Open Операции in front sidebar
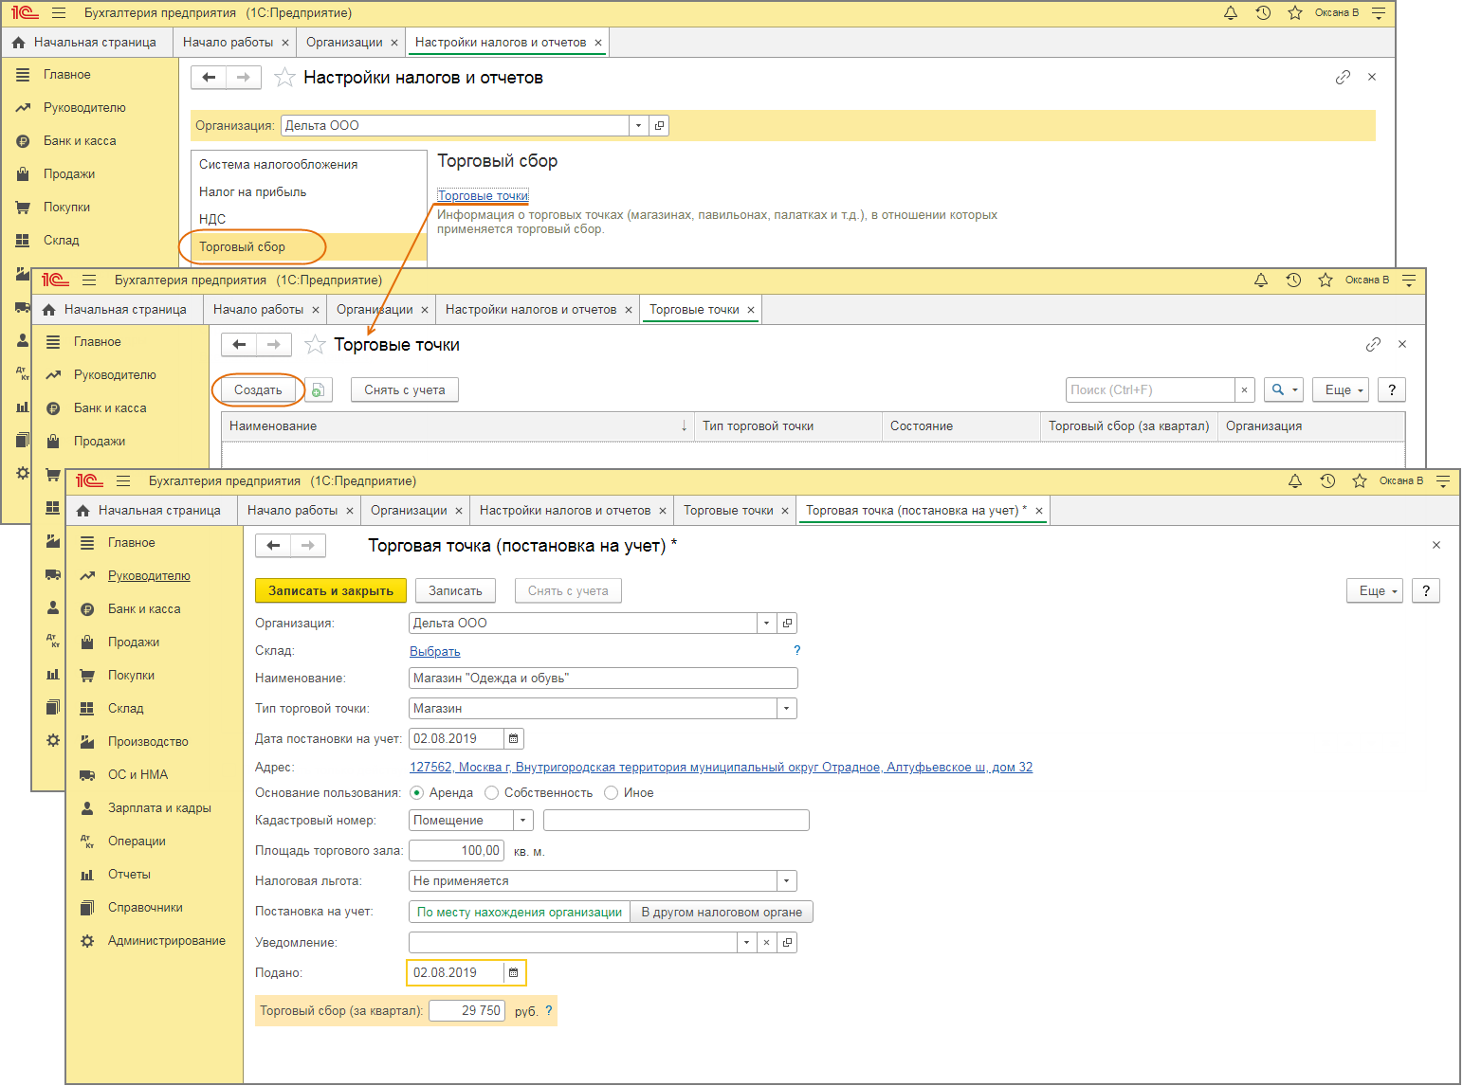 [137, 841]
